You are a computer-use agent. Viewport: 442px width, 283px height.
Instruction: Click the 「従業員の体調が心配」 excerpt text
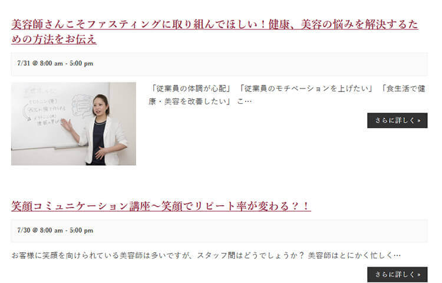(190, 89)
